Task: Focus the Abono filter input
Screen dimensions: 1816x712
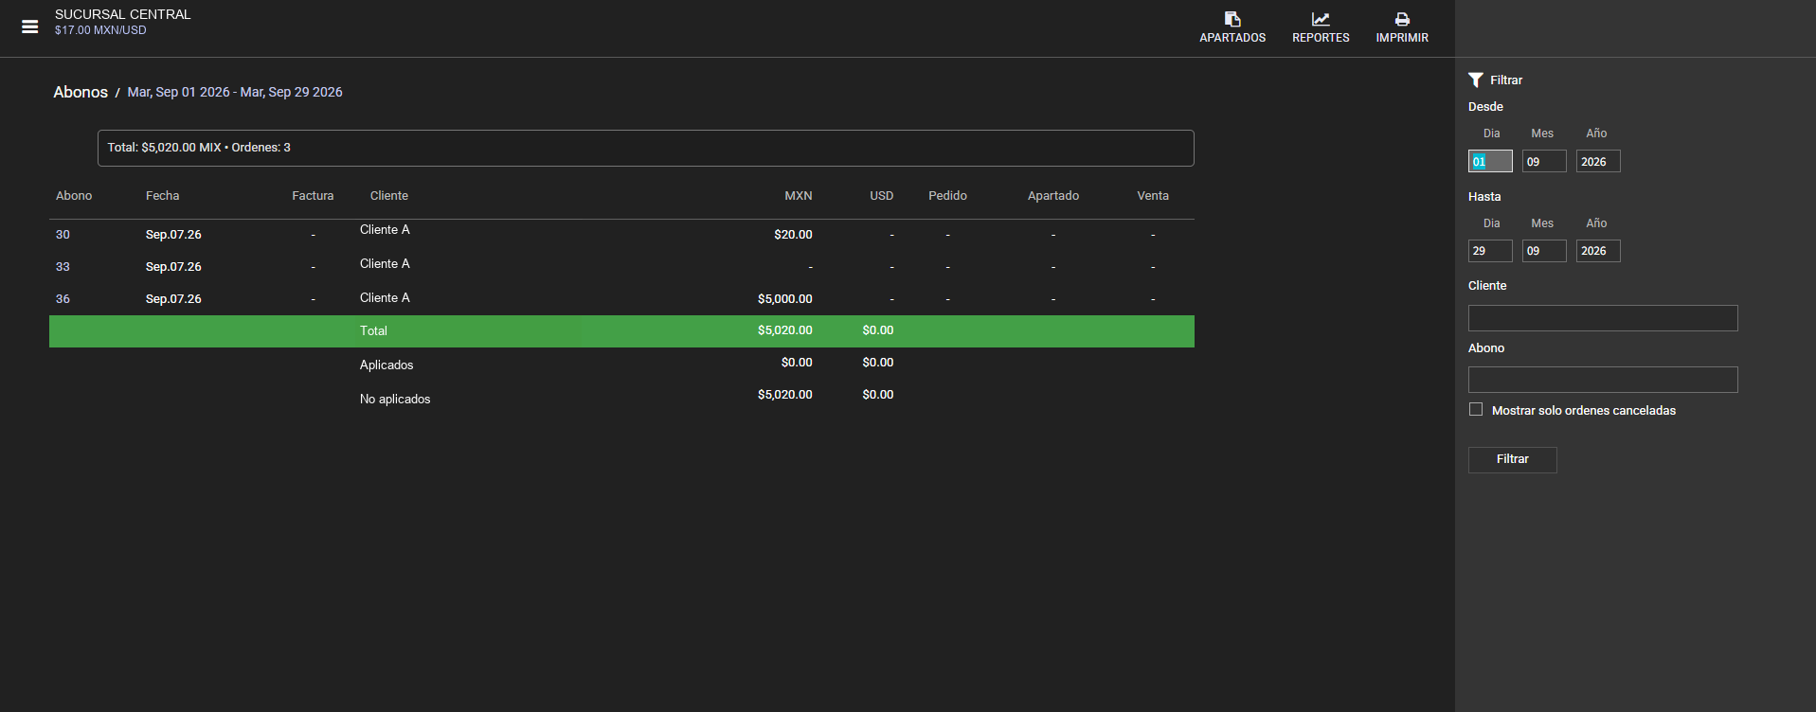Action: click(1603, 380)
